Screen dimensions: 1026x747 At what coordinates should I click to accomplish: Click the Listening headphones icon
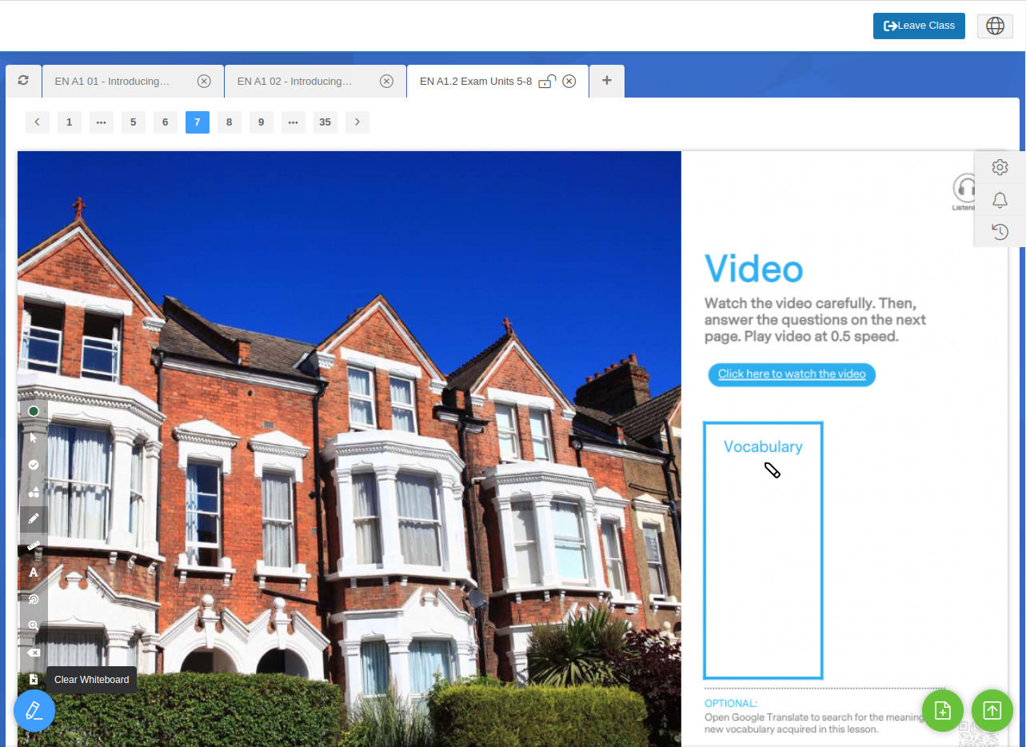point(965,191)
